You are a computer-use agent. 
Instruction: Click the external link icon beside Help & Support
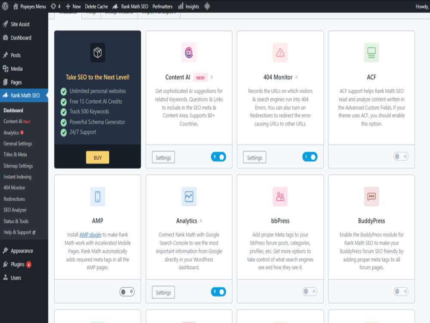click(34, 233)
